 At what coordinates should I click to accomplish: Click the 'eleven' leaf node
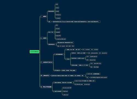pos(57,8)
